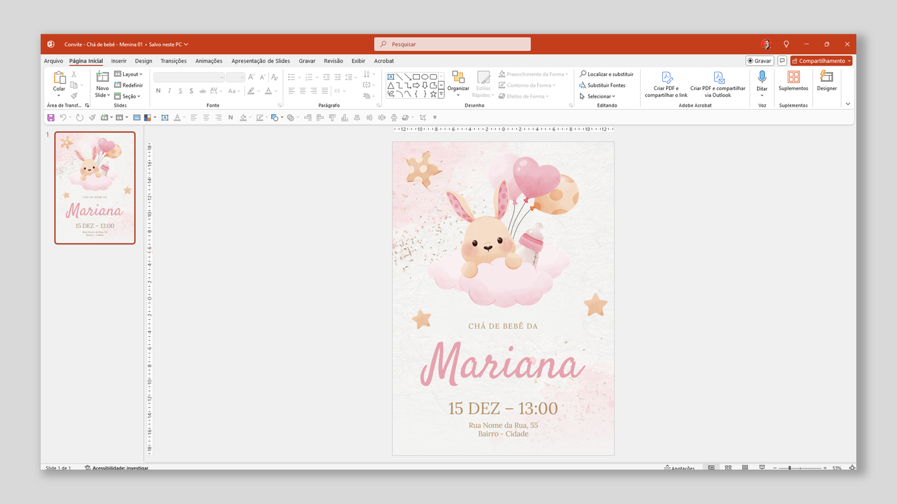Screen dimensions: 897x504
Task: Click the Colar (paste) icon
Action: click(59, 78)
